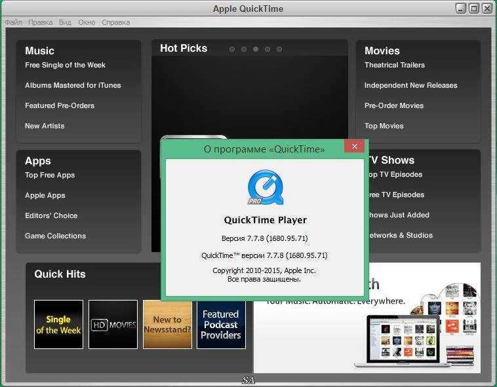Close the Apple QuickTime window
This screenshot has width=497, height=387.
(x=487, y=9)
